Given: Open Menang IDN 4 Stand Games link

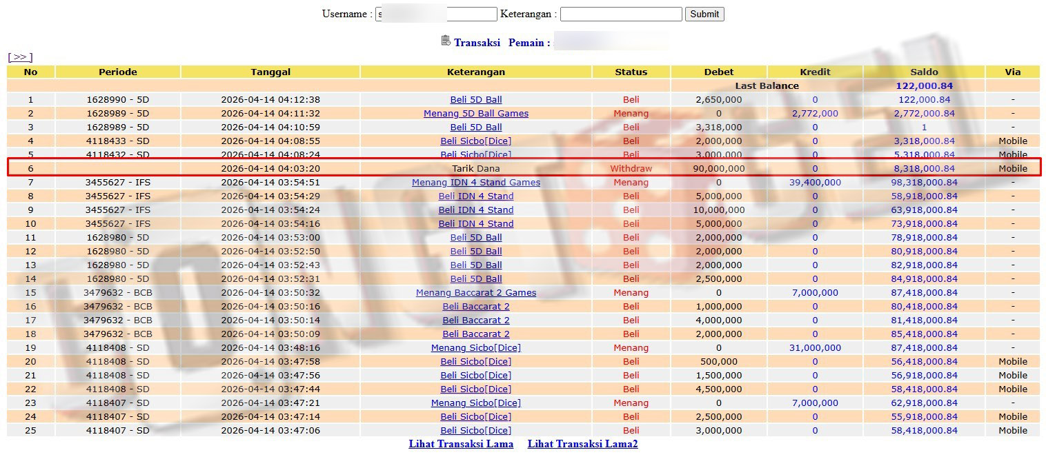Looking at the screenshot, I should tap(475, 182).
